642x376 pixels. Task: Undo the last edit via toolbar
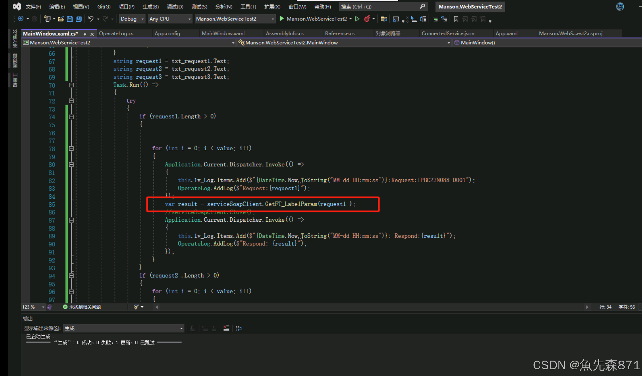[91, 19]
